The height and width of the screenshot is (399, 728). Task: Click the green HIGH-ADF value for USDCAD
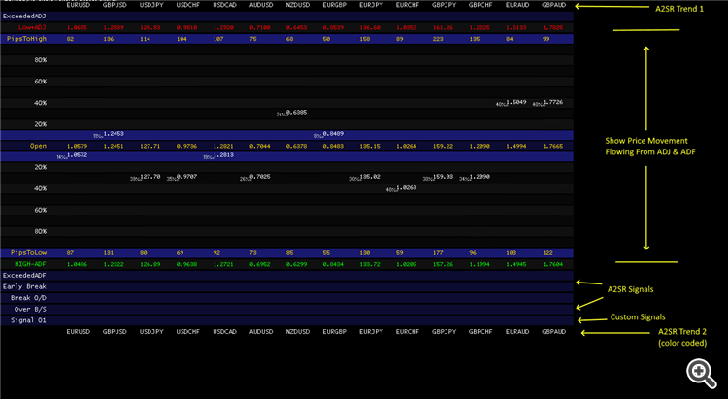pyautogui.click(x=223, y=264)
